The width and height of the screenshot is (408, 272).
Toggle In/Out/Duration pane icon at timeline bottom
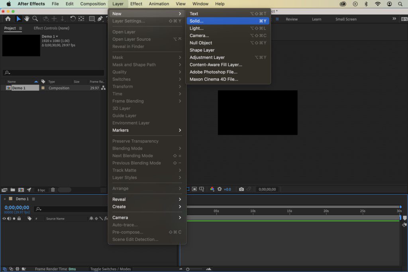[18, 269]
